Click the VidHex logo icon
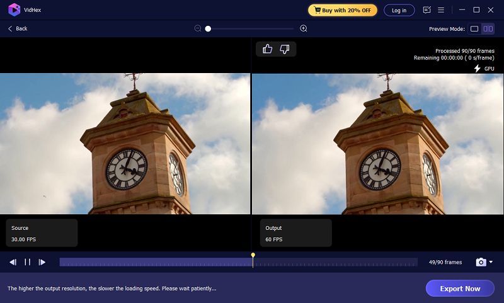The height and width of the screenshot is (303, 504). click(x=14, y=10)
